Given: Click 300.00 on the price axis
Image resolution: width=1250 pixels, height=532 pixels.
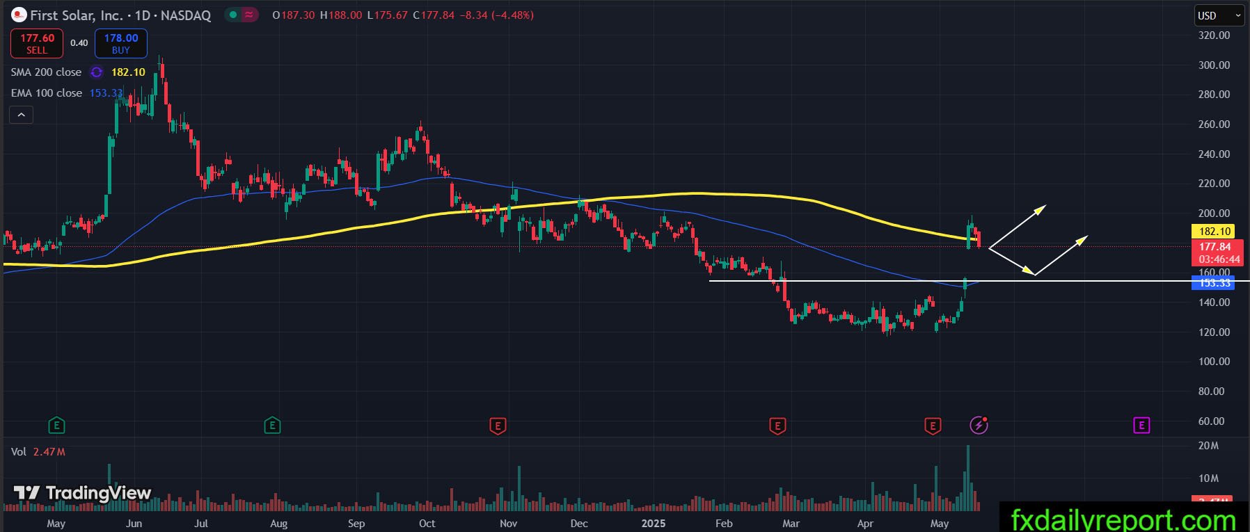Looking at the screenshot, I should [x=1214, y=65].
